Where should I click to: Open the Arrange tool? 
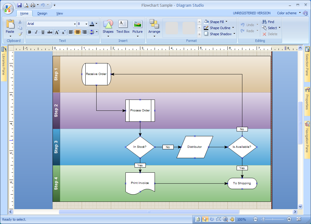154,27
